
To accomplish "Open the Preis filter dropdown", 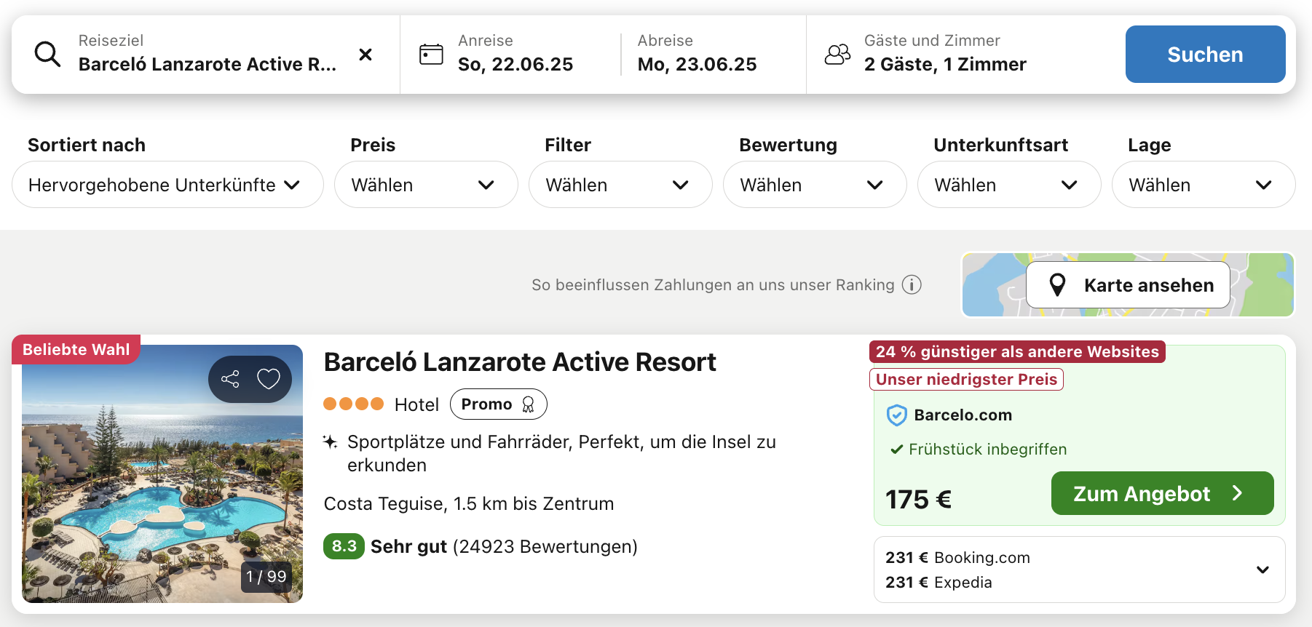I will click(426, 185).
